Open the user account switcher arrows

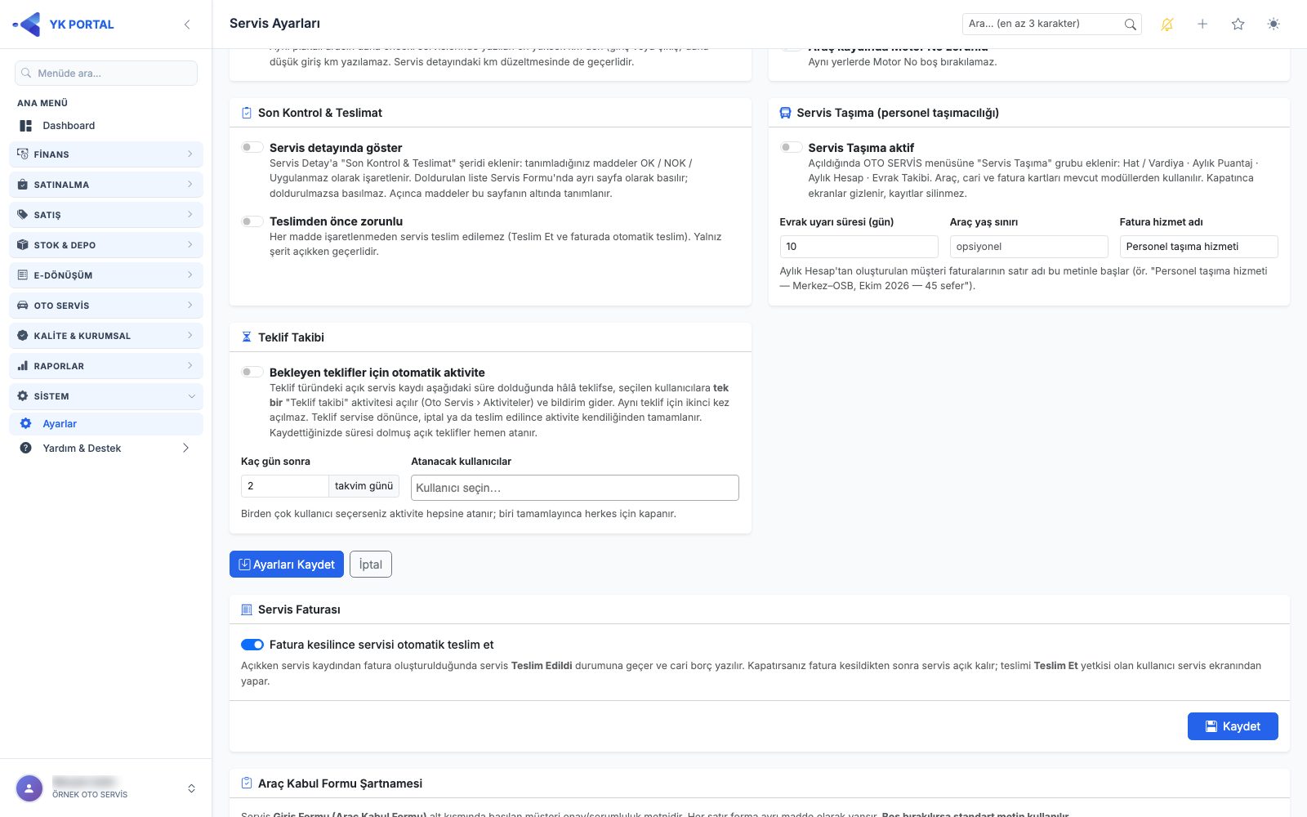[191, 788]
